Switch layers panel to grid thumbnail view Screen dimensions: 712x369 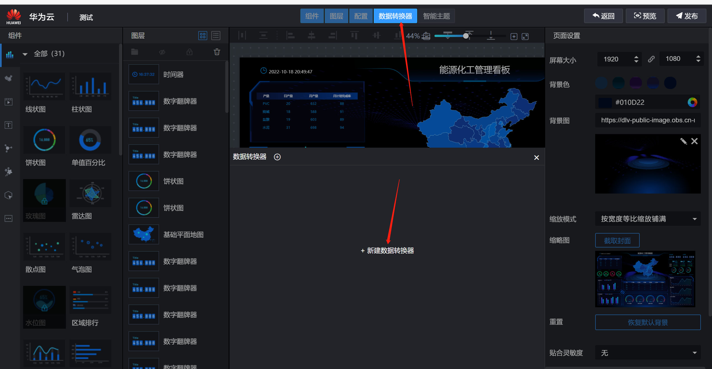point(202,36)
